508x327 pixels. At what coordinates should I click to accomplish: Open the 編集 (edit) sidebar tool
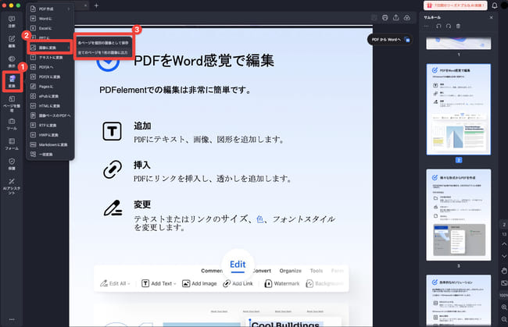click(12, 41)
